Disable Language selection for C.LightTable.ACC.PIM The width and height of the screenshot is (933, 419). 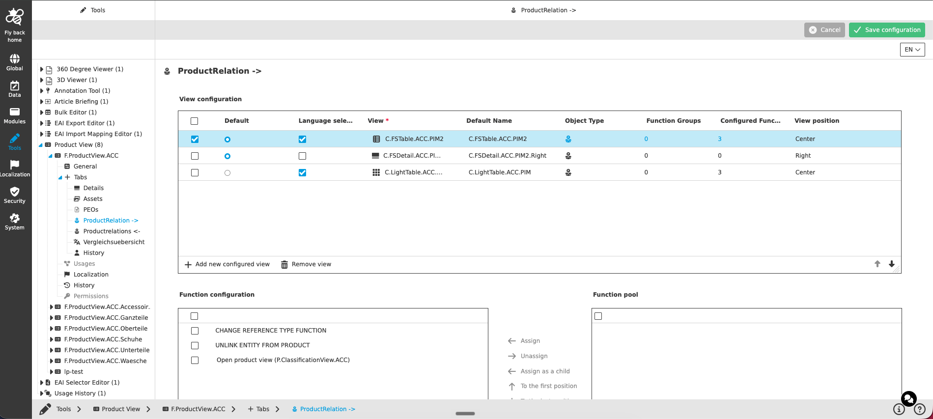coord(303,173)
